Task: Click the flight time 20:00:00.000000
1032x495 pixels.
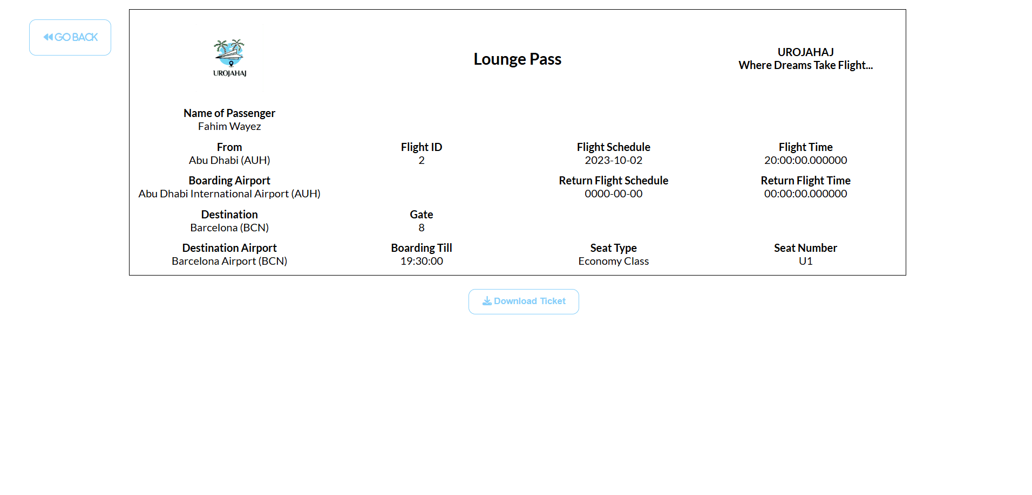Action: coord(805,161)
